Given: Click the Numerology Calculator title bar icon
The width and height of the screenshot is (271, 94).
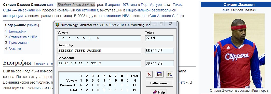Looking at the screenshot, I should pos(57,25).
